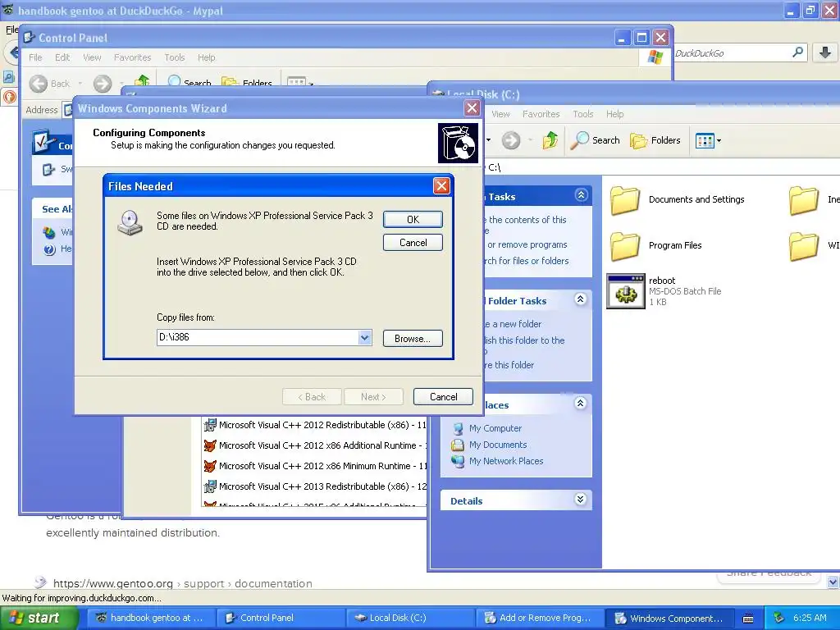This screenshot has height=630, width=840.
Task: Select Visual C++ 2013 Redistributable (x86) entry
Action: 315,486
